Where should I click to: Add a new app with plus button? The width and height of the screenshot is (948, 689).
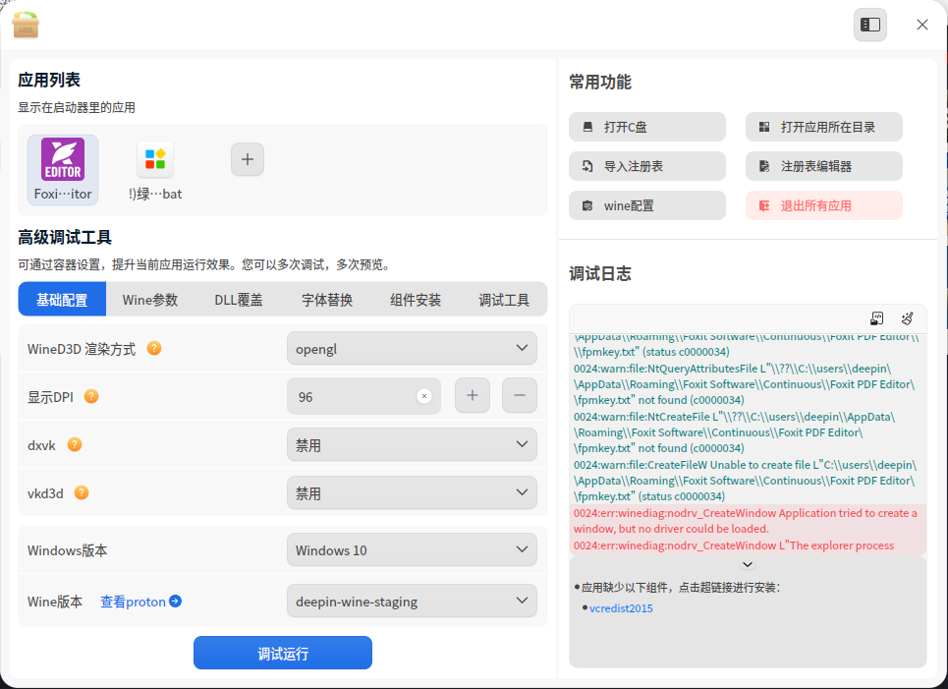pyautogui.click(x=248, y=159)
